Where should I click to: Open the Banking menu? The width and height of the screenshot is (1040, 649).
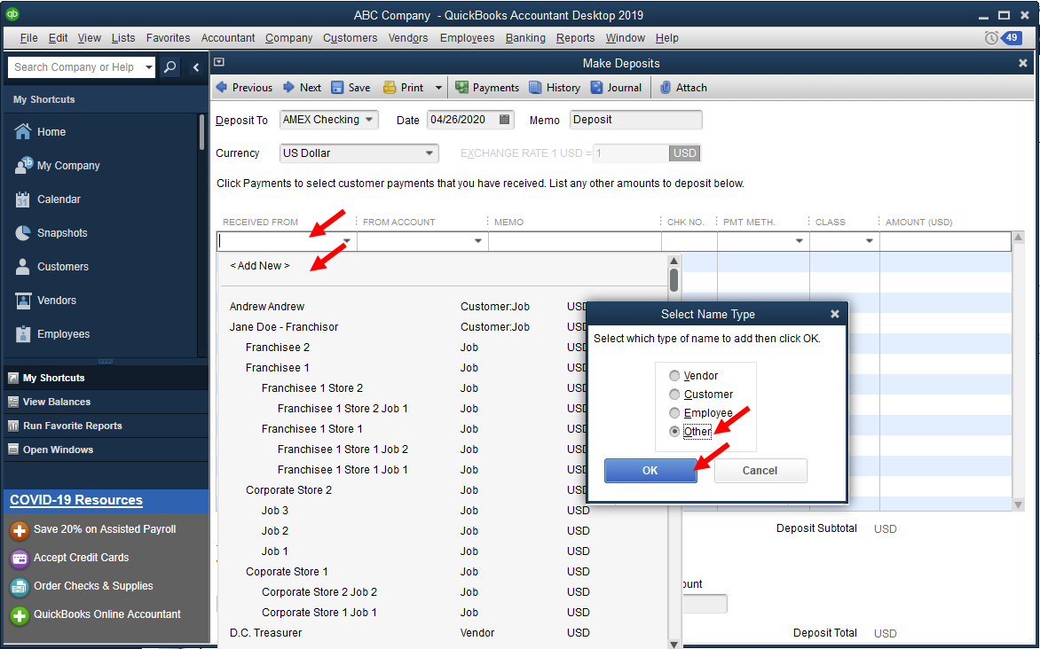525,38
